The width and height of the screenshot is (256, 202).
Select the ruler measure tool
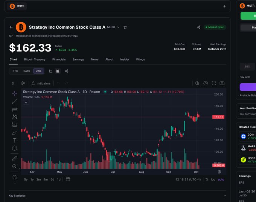click(15, 159)
